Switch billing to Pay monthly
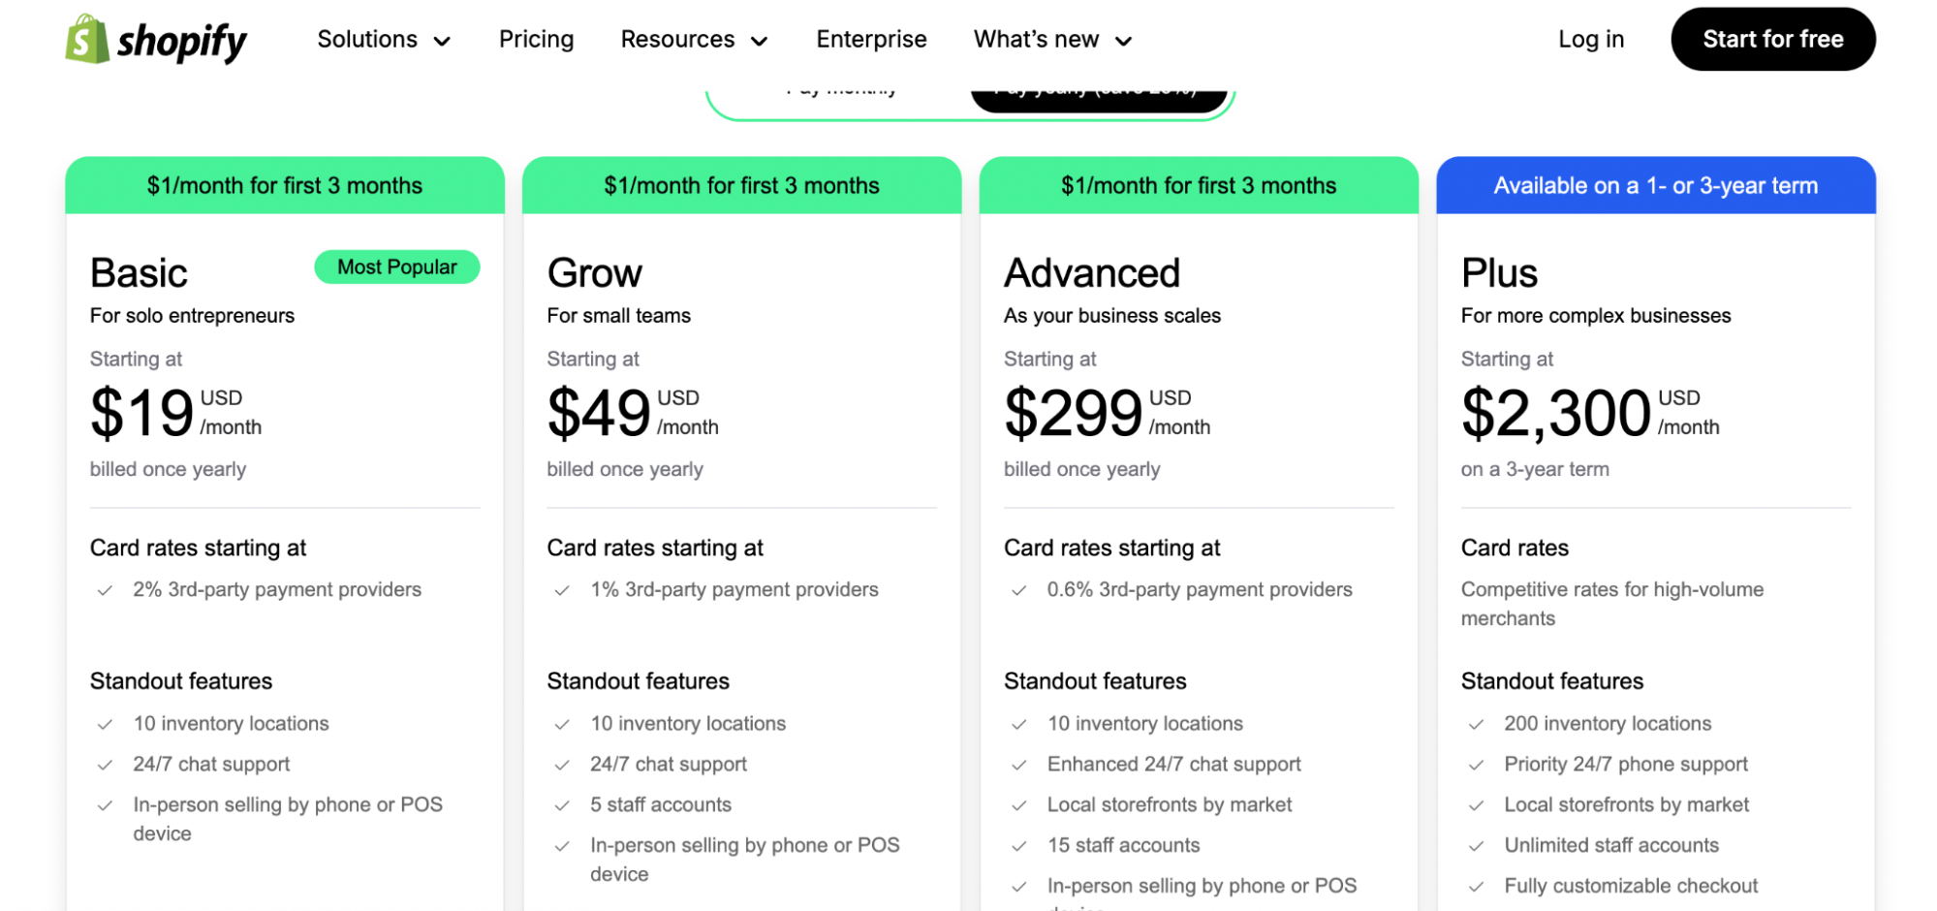Viewport: 1937px width, 911px height. pos(841,93)
